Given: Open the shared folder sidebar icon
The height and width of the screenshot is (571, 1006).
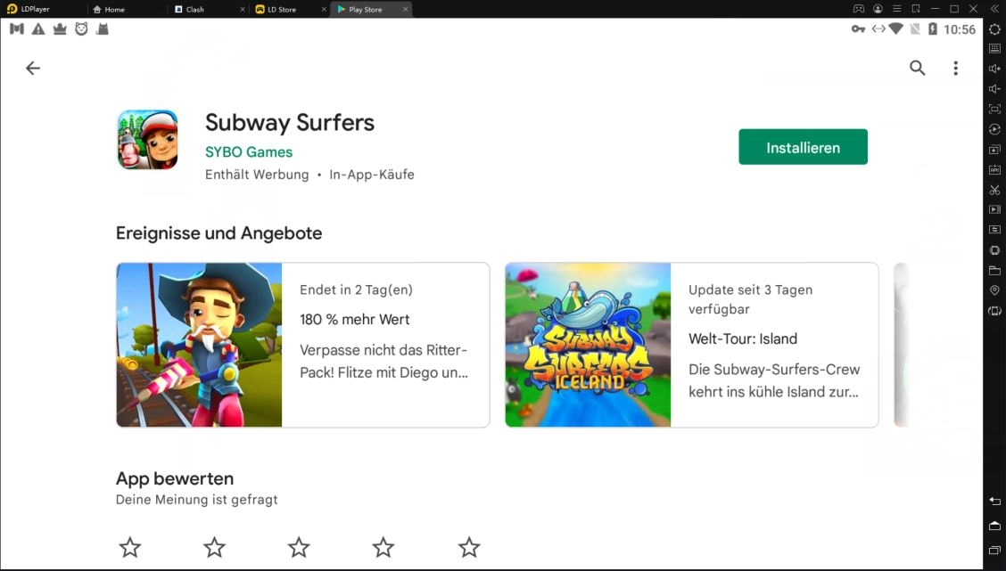Looking at the screenshot, I should [x=994, y=271].
